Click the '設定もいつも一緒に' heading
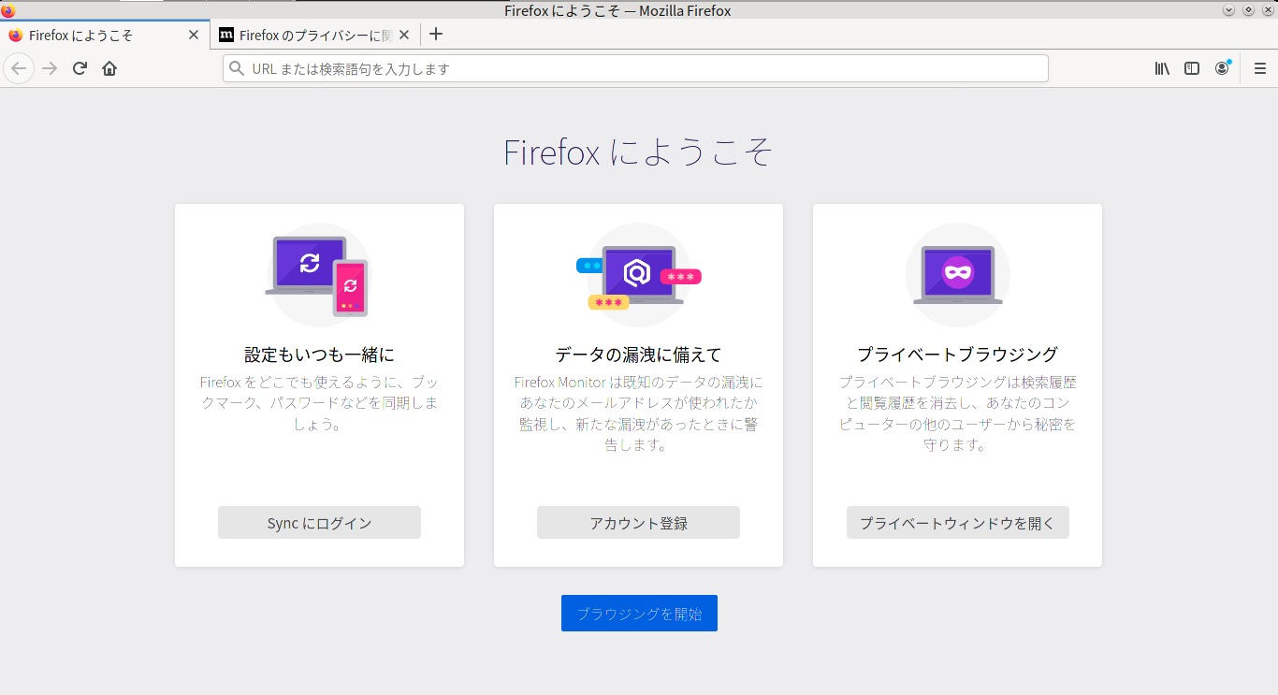Viewport: 1278px width, 695px height. tap(319, 355)
